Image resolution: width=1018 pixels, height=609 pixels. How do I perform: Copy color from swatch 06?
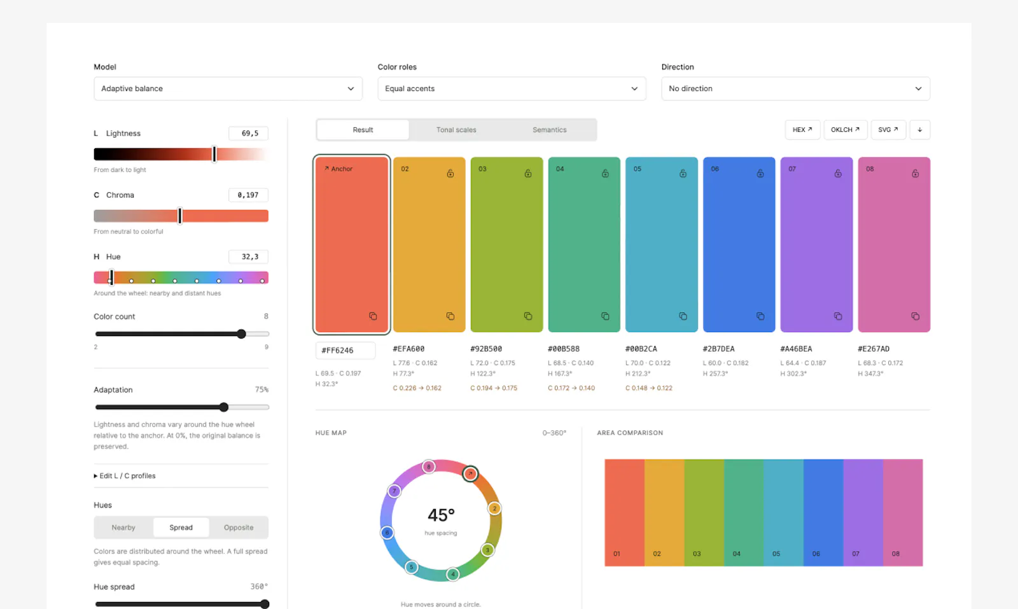pyautogui.click(x=760, y=316)
